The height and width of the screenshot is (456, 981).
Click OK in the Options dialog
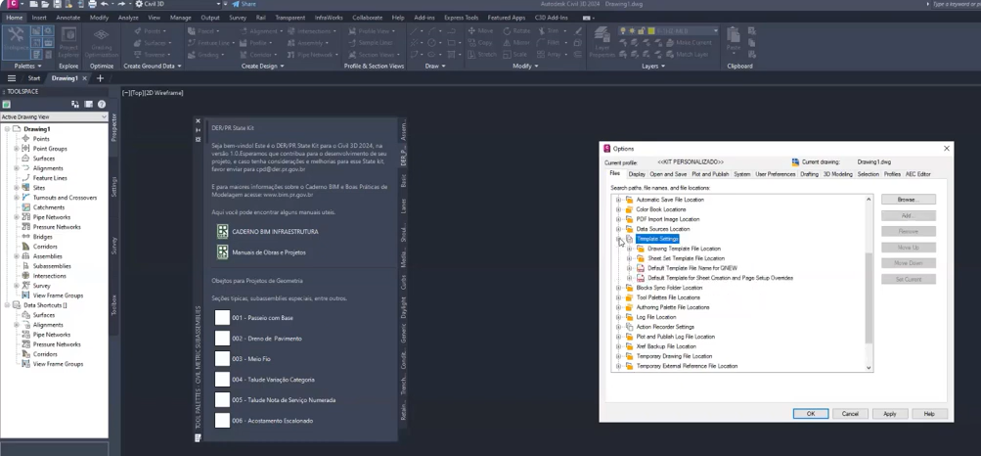point(810,414)
